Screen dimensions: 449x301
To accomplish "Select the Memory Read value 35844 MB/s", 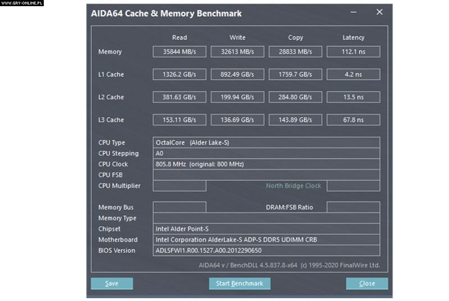I will tap(180, 52).
